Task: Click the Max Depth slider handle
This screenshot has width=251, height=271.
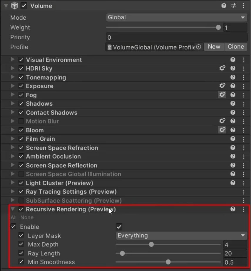Action: [151, 244]
